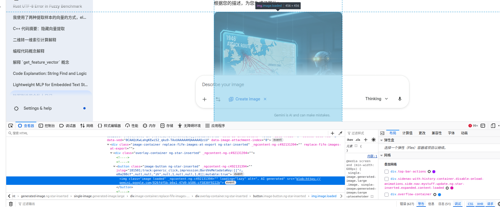Open the Thinking model dropdown
Screen dimensions: 500x207
click(377, 99)
